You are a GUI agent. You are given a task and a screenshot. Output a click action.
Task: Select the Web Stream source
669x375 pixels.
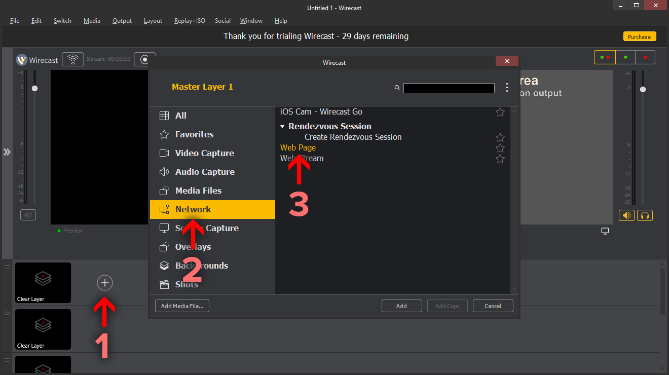tap(302, 158)
